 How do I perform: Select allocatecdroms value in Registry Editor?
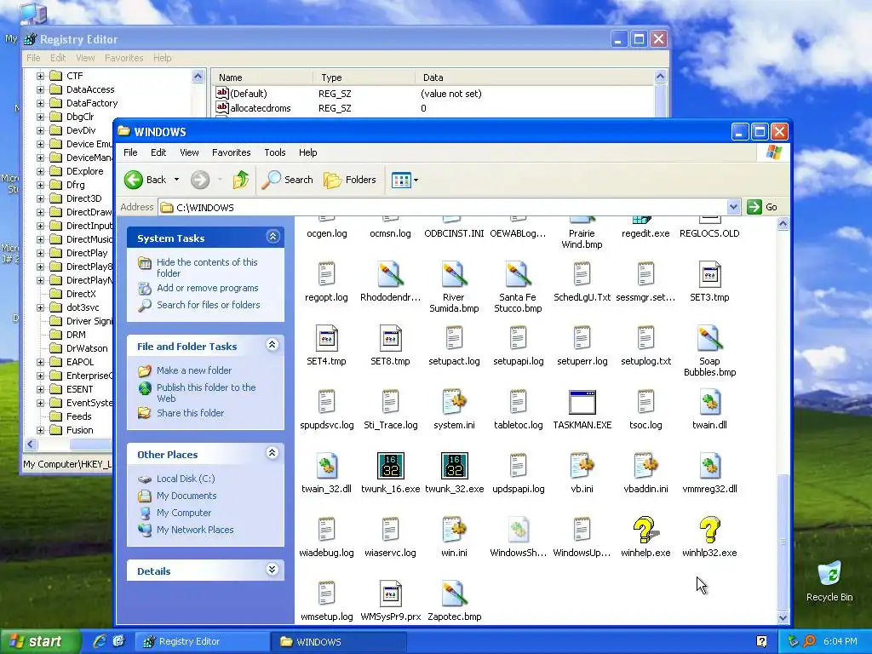pyautogui.click(x=261, y=108)
